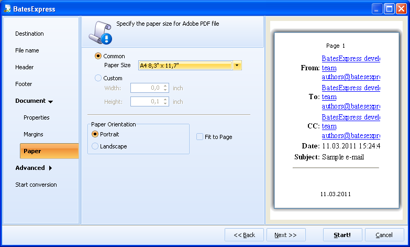Go to Start conversion step

[36, 185]
